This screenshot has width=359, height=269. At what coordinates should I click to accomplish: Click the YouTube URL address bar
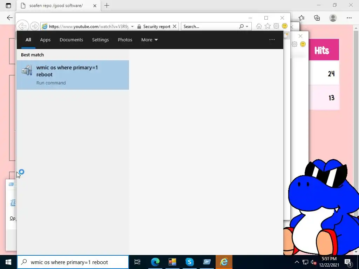89,27
